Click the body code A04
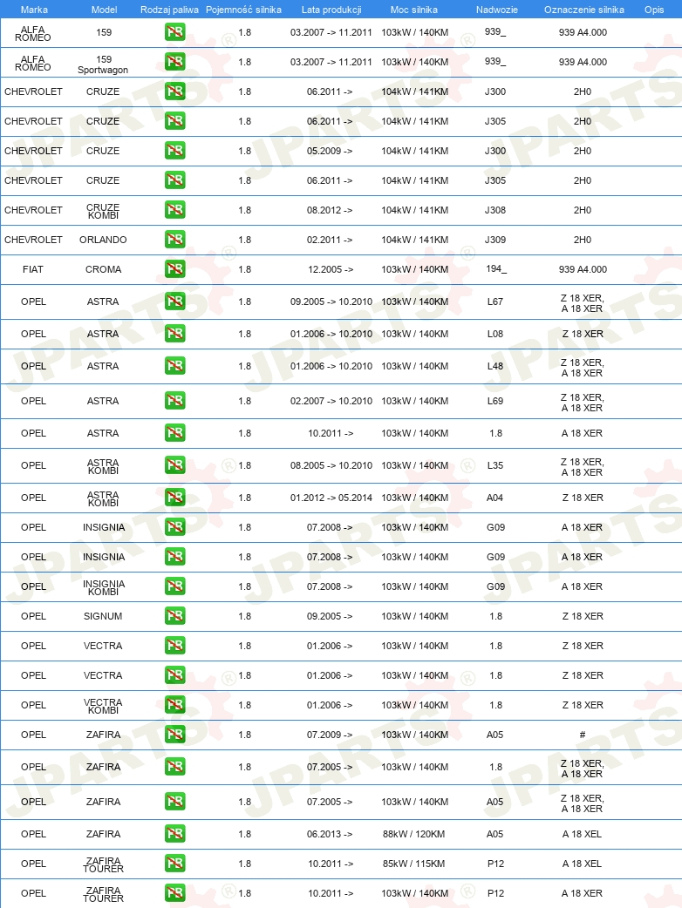682x908 pixels. (x=494, y=498)
